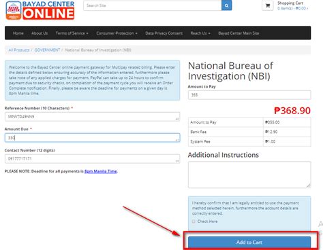Open the About Us page
This screenshot has height=250, width=323.
[40, 33]
